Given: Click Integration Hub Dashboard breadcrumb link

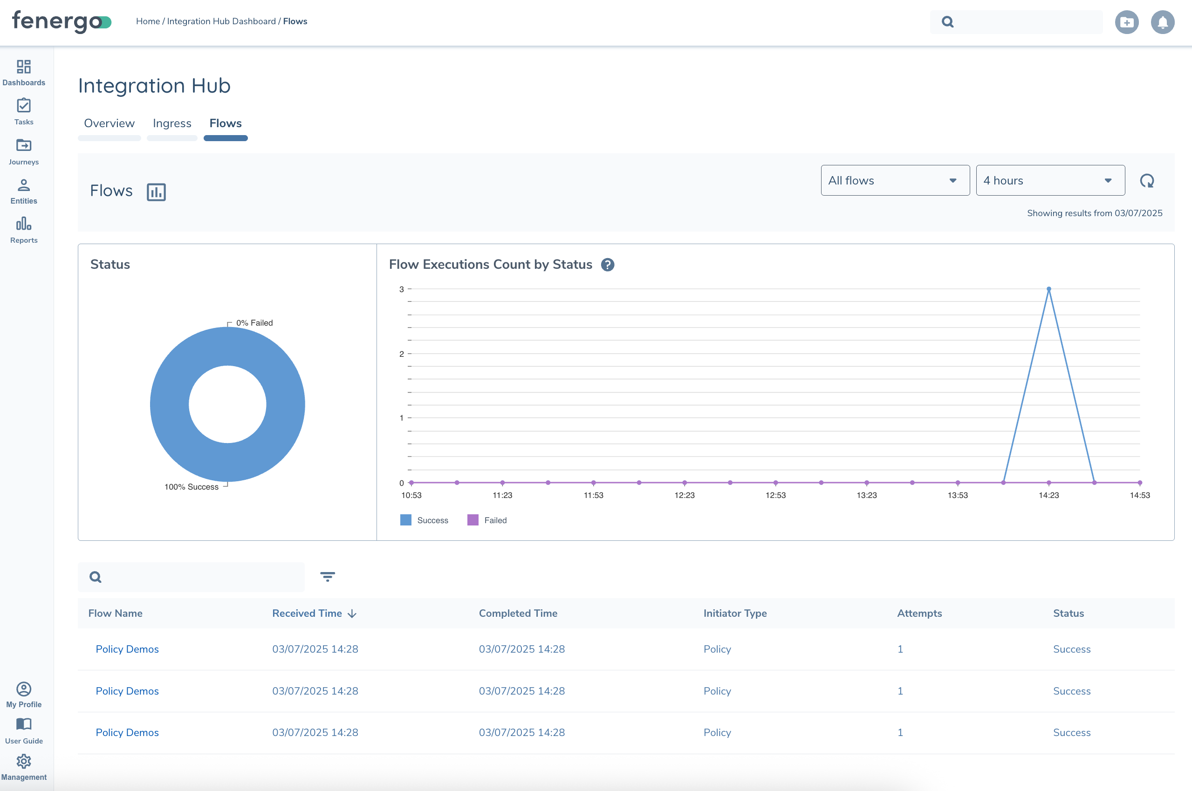Looking at the screenshot, I should pos(221,21).
